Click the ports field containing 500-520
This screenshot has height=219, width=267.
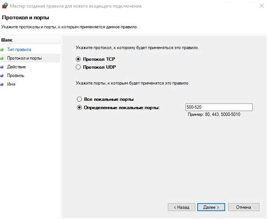click(x=219, y=107)
